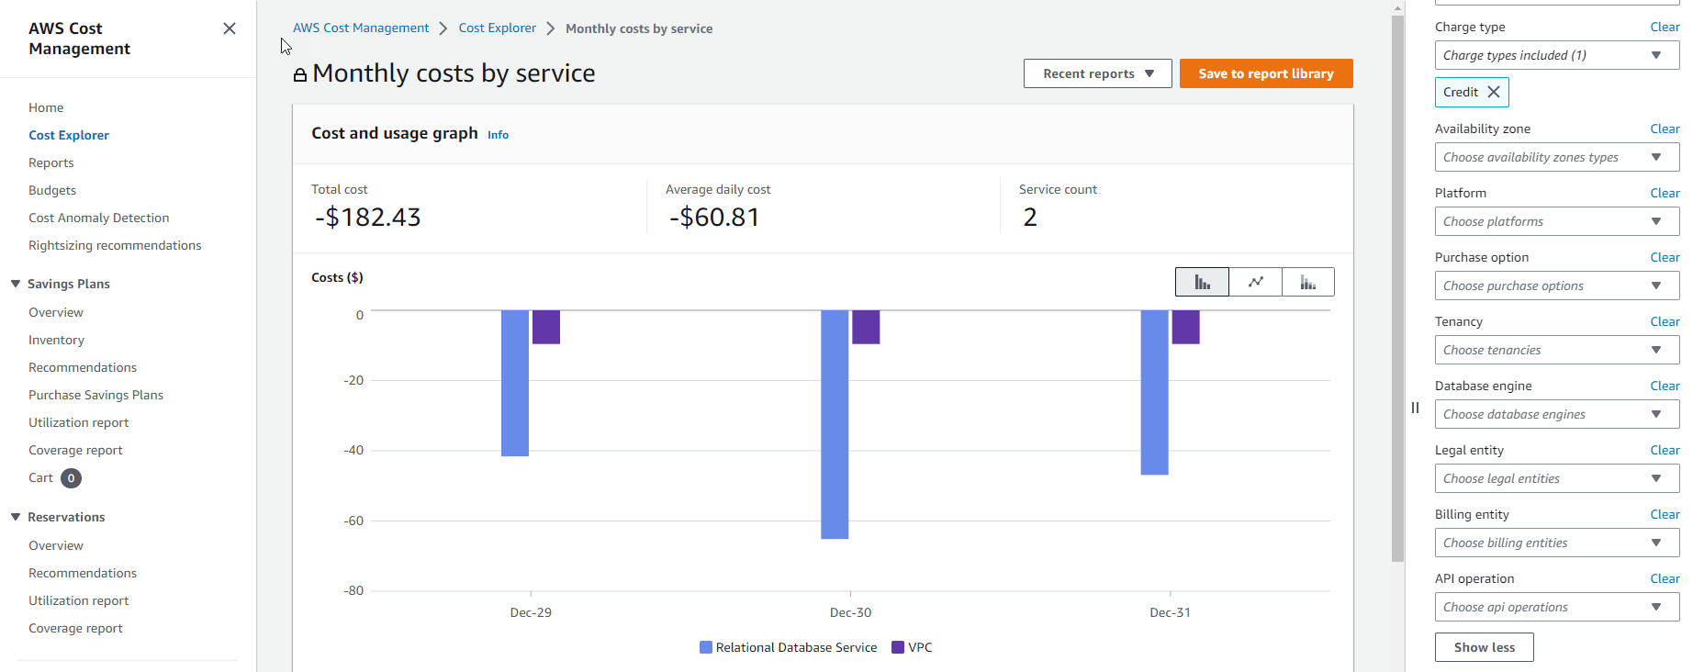Viewport: 1704px width, 672px height.
Task: Open Budgets in sidebar
Action: (52, 190)
